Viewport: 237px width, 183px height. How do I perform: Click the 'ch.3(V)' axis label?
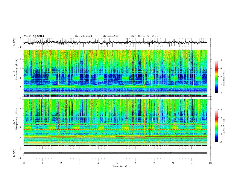point(14,153)
